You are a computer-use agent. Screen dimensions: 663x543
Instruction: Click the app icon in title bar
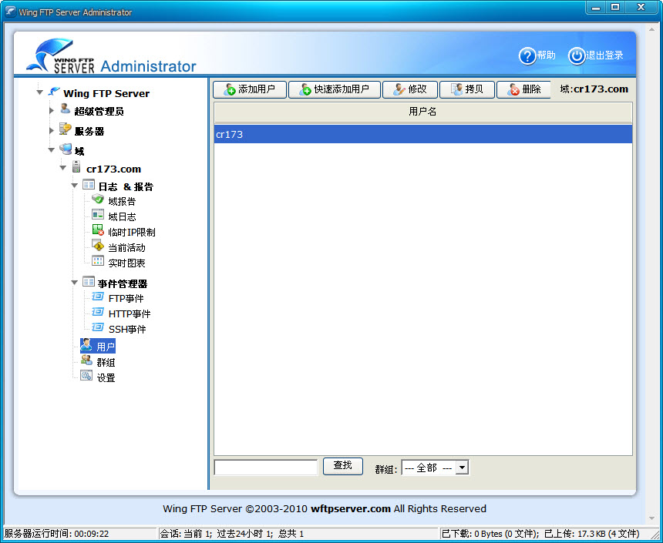[10, 12]
